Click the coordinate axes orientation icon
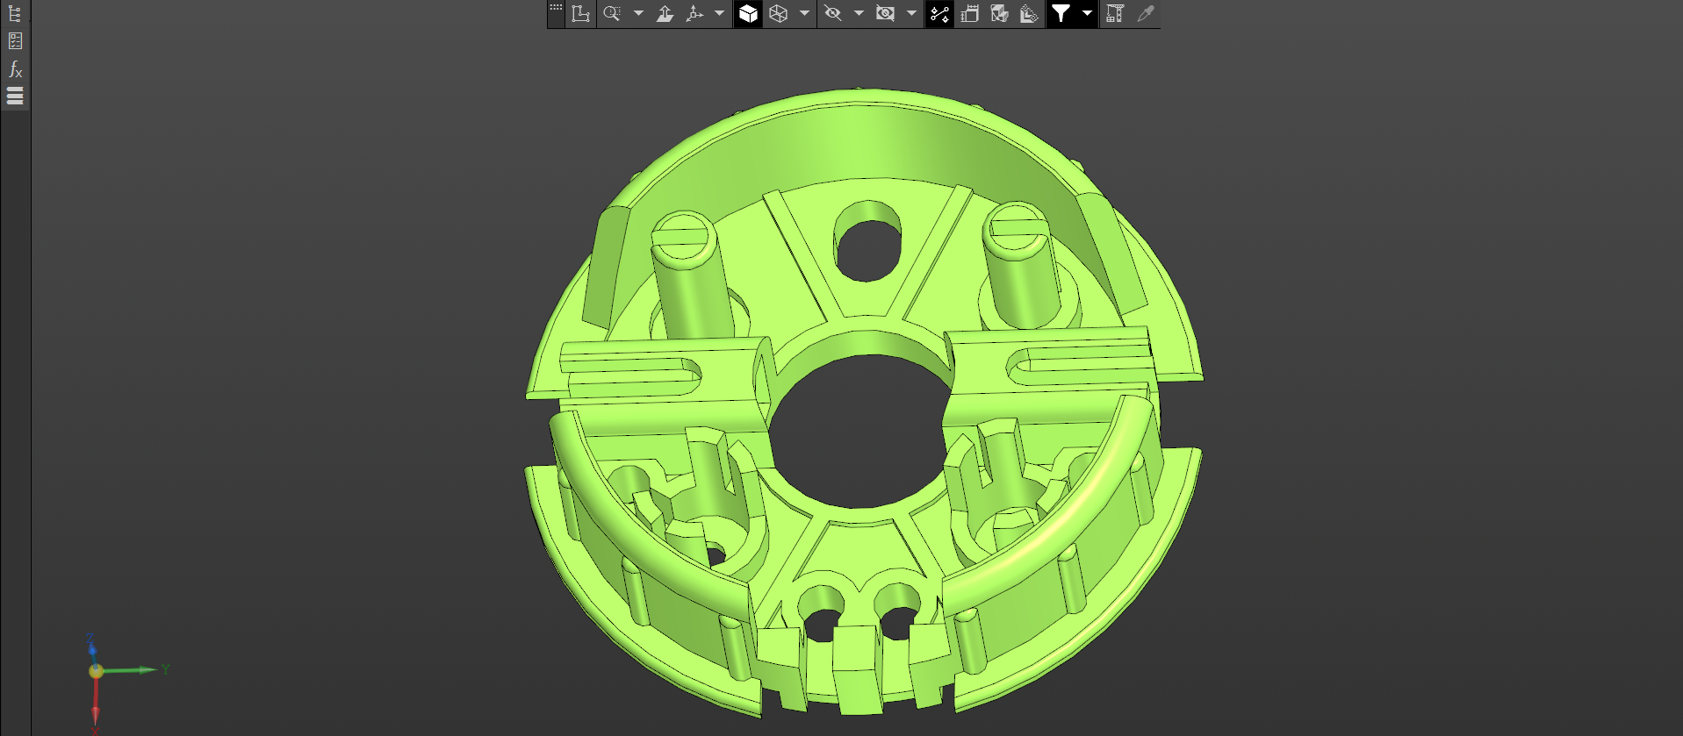The width and height of the screenshot is (1683, 736). pyautogui.click(x=694, y=13)
